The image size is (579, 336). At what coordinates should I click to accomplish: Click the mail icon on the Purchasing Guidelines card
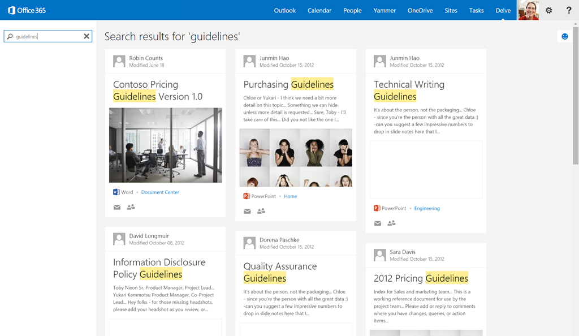pos(248,211)
